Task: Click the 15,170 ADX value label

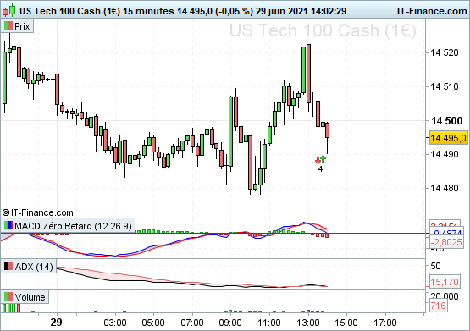Action: [x=445, y=282]
